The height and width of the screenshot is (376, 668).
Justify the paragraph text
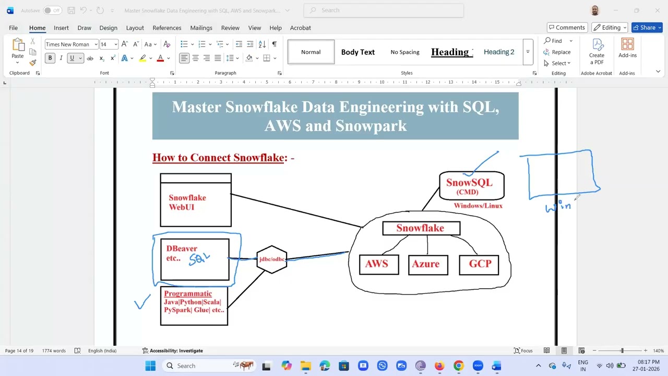pyautogui.click(x=218, y=58)
